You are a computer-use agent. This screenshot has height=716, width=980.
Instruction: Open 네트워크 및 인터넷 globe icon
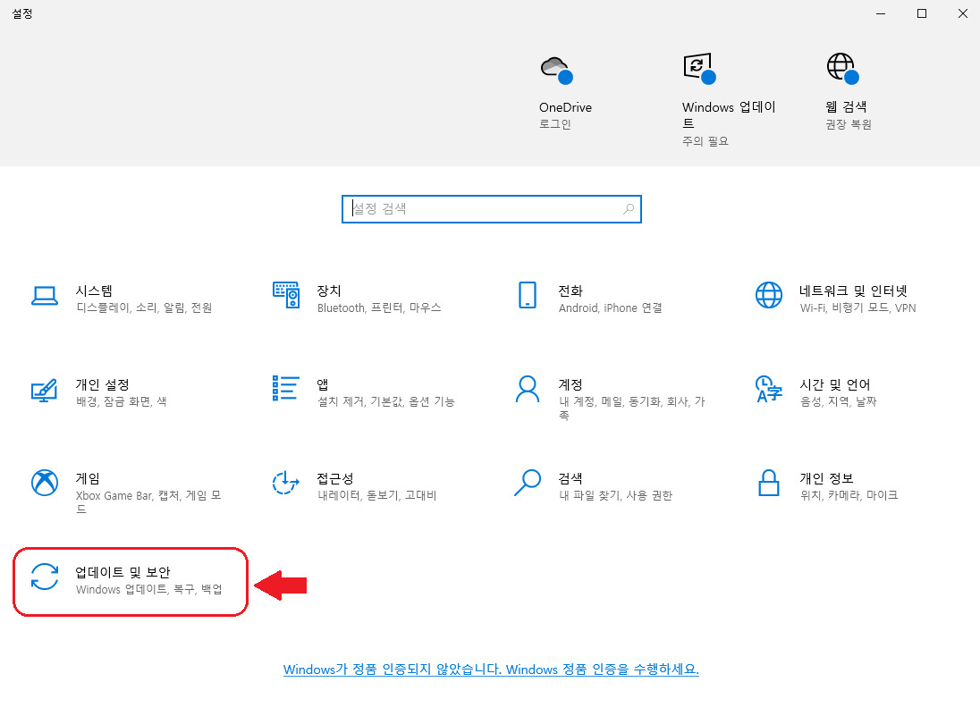click(769, 295)
